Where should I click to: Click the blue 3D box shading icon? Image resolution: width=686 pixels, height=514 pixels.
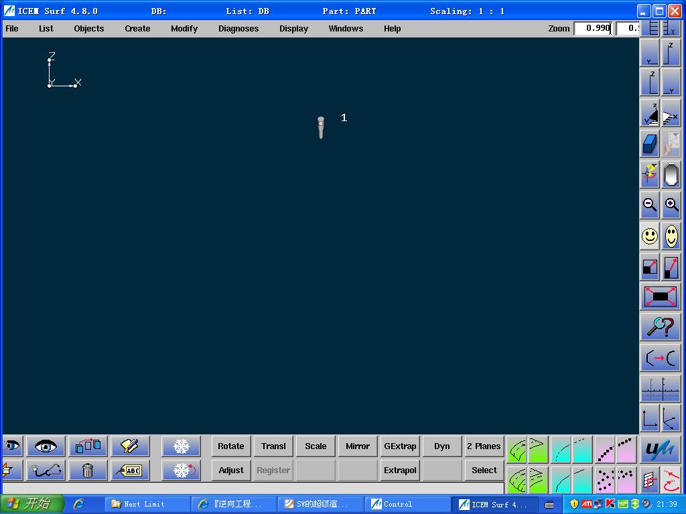click(x=650, y=144)
